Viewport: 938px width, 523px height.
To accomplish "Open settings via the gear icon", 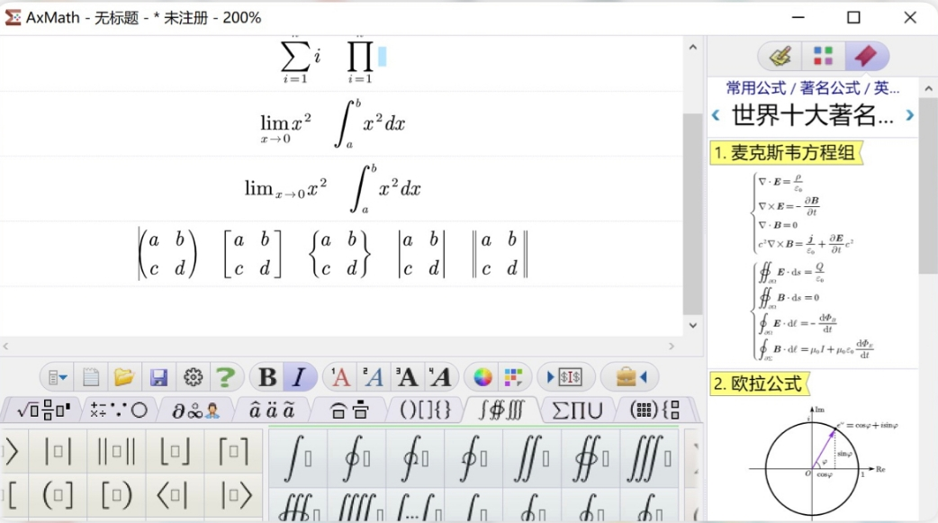I will (x=193, y=377).
